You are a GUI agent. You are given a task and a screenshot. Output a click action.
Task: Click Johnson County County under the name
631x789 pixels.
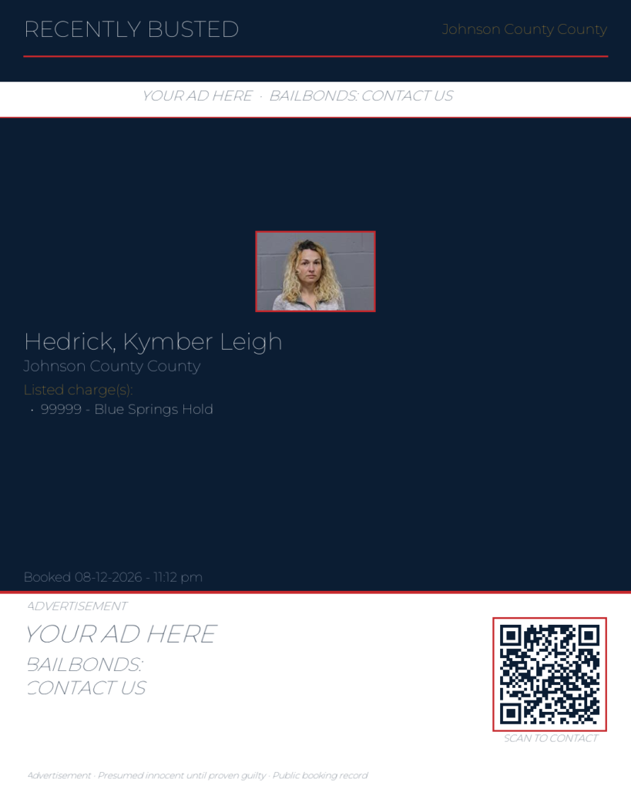pos(112,366)
